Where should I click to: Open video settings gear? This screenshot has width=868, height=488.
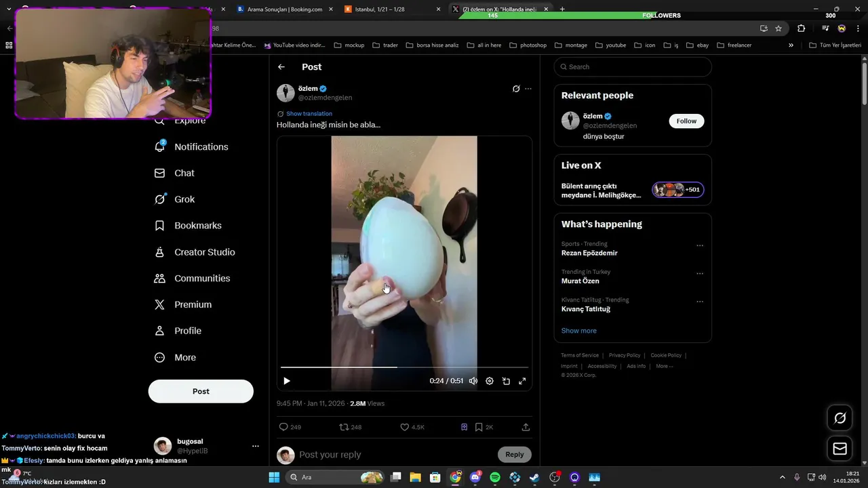490,381
